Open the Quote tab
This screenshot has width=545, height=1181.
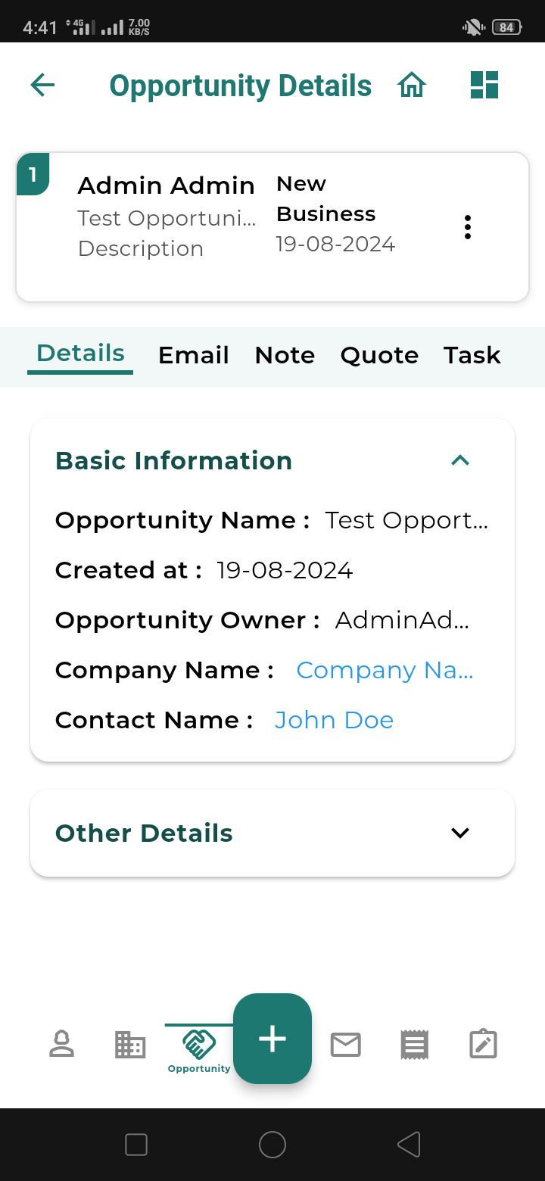tap(379, 355)
